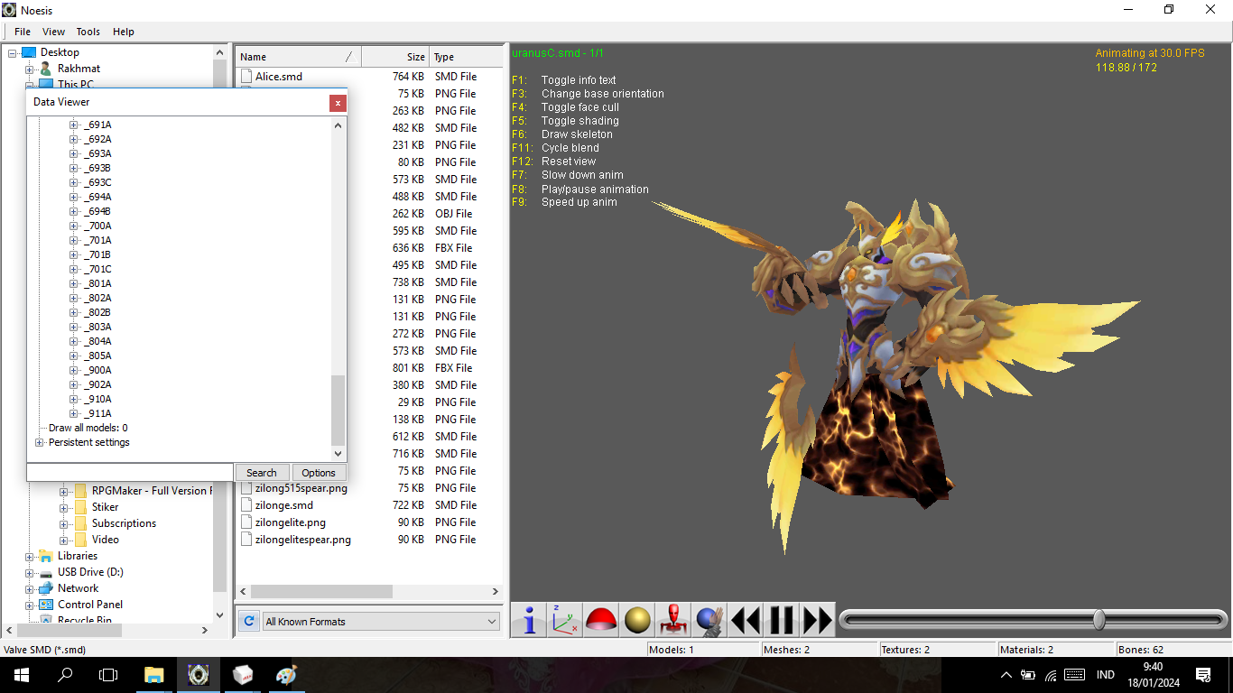Click the Options button in Data Viewer
This screenshot has height=693, width=1233.
click(319, 473)
